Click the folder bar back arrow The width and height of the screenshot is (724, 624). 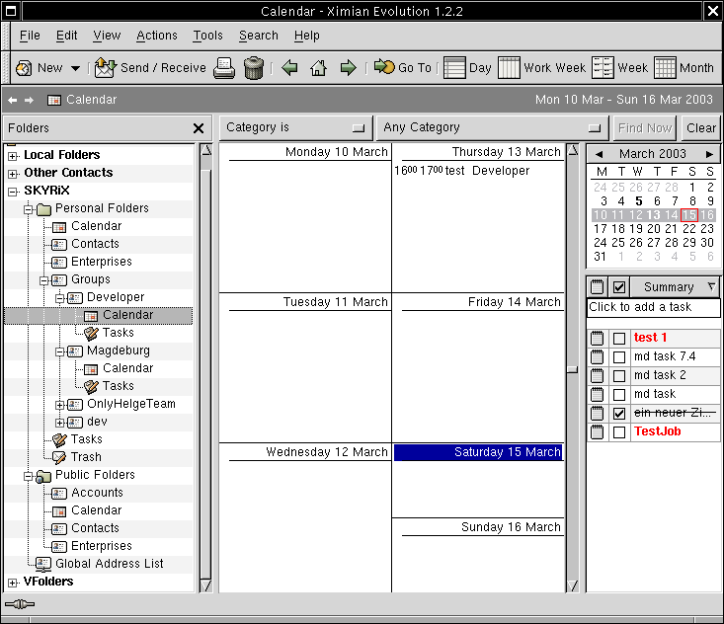(x=13, y=100)
